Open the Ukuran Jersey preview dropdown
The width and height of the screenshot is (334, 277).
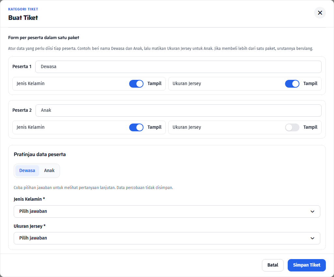[x=167, y=238]
